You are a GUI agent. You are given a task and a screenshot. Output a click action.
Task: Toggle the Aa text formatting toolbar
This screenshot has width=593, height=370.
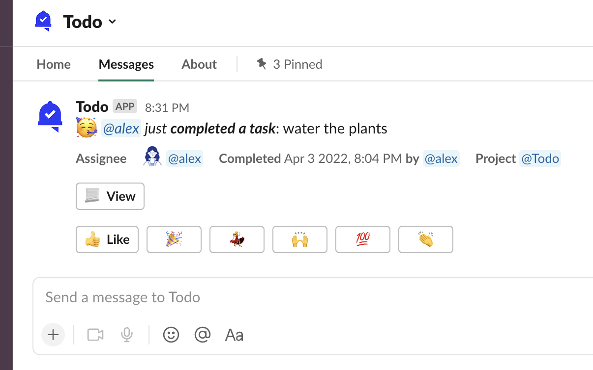click(234, 335)
